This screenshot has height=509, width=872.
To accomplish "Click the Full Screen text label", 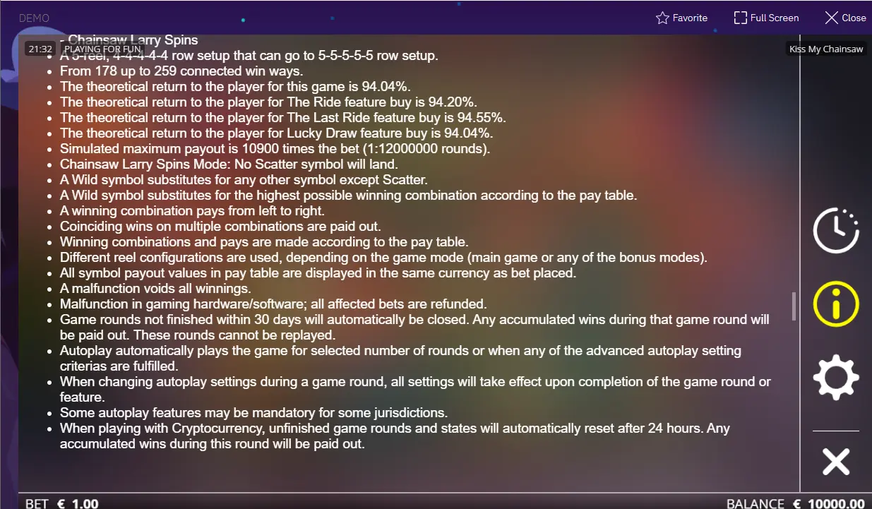I will pyautogui.click(x=775, y=18).
